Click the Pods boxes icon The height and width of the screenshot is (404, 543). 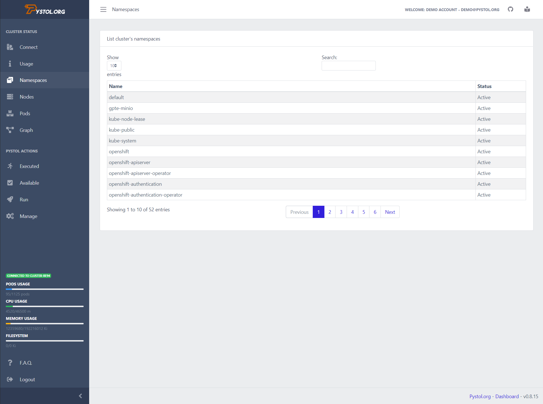click(x=10, y=114)
